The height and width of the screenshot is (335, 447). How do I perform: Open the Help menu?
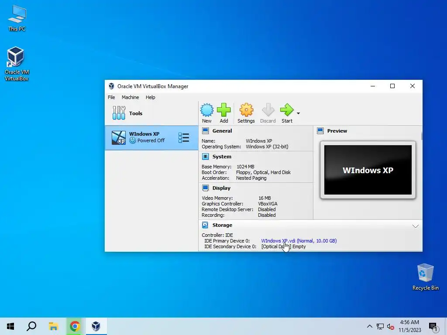[x=151, y=97]
